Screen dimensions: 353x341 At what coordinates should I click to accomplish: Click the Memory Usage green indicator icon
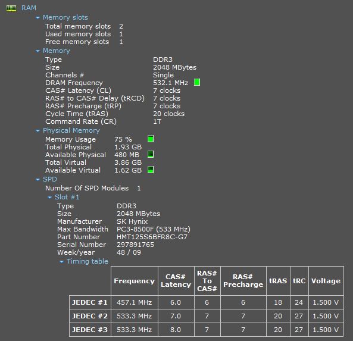151,139
